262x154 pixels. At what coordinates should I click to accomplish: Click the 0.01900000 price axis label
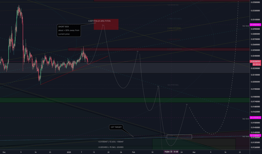255,89
